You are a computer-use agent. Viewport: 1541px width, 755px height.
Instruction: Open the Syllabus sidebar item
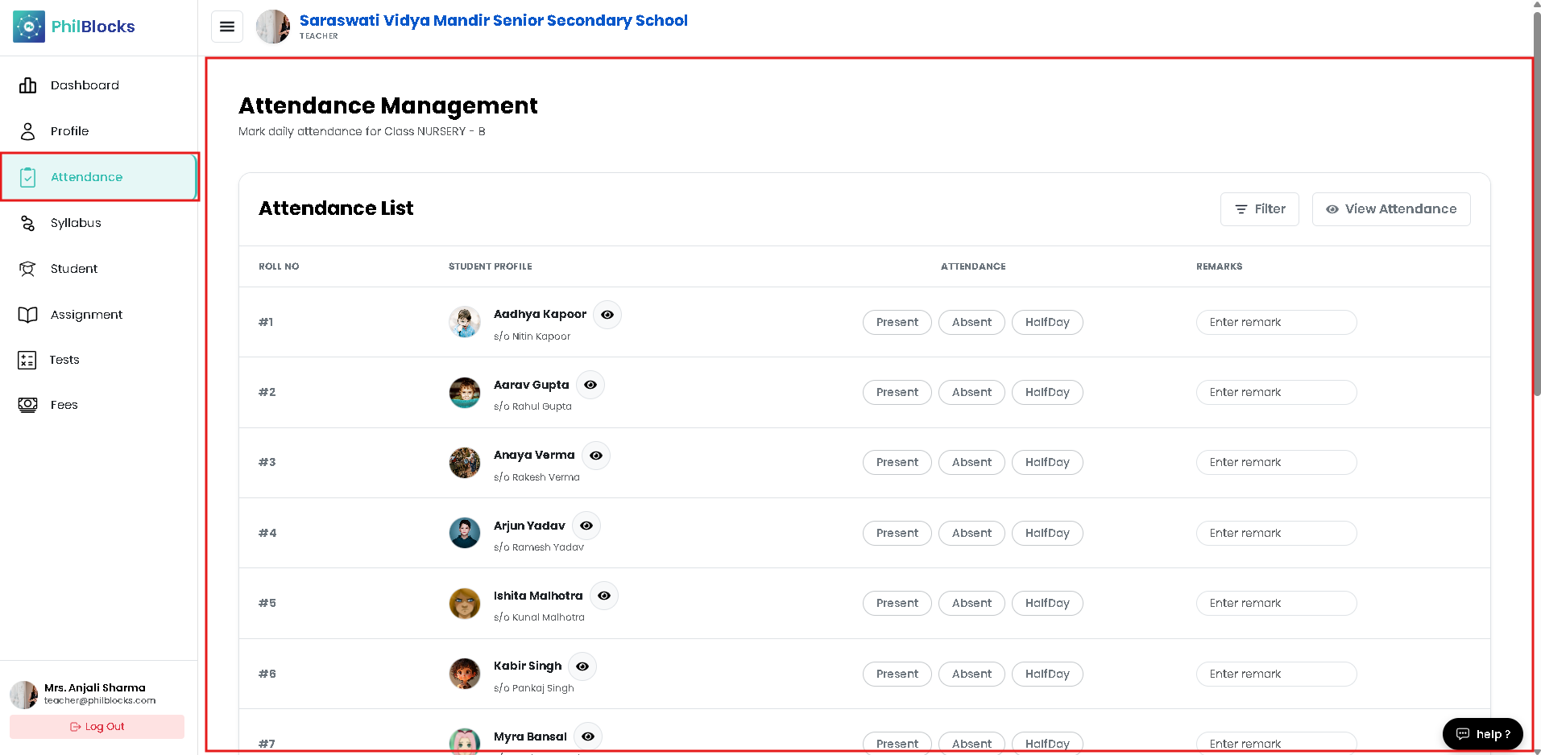point(98,223)
